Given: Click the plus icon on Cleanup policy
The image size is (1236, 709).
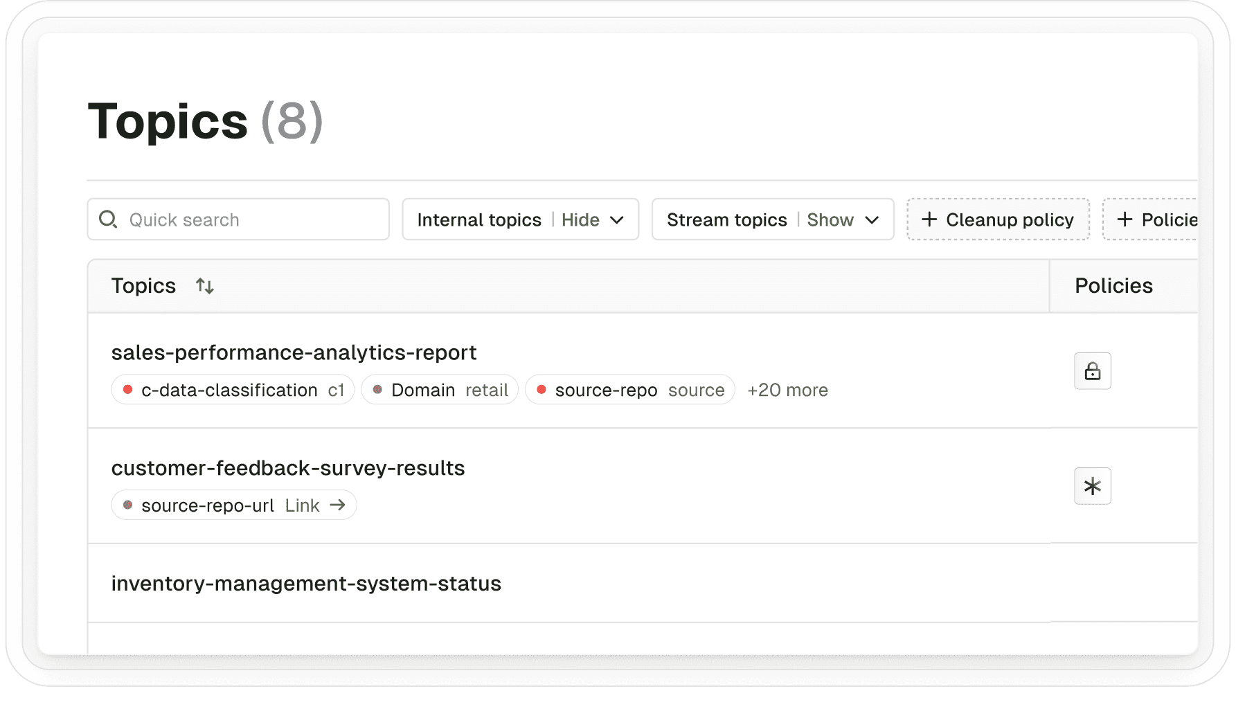Looking at the screenshot, I should [x=929, y=219].
